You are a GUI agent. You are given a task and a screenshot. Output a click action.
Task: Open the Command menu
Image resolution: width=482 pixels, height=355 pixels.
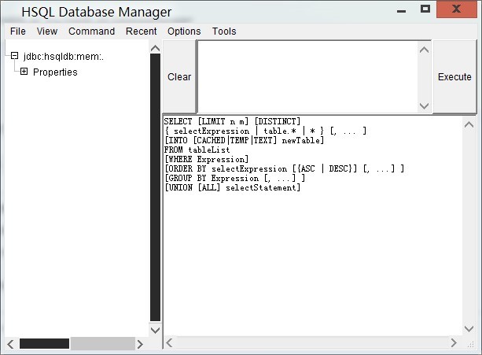[92, 31]
